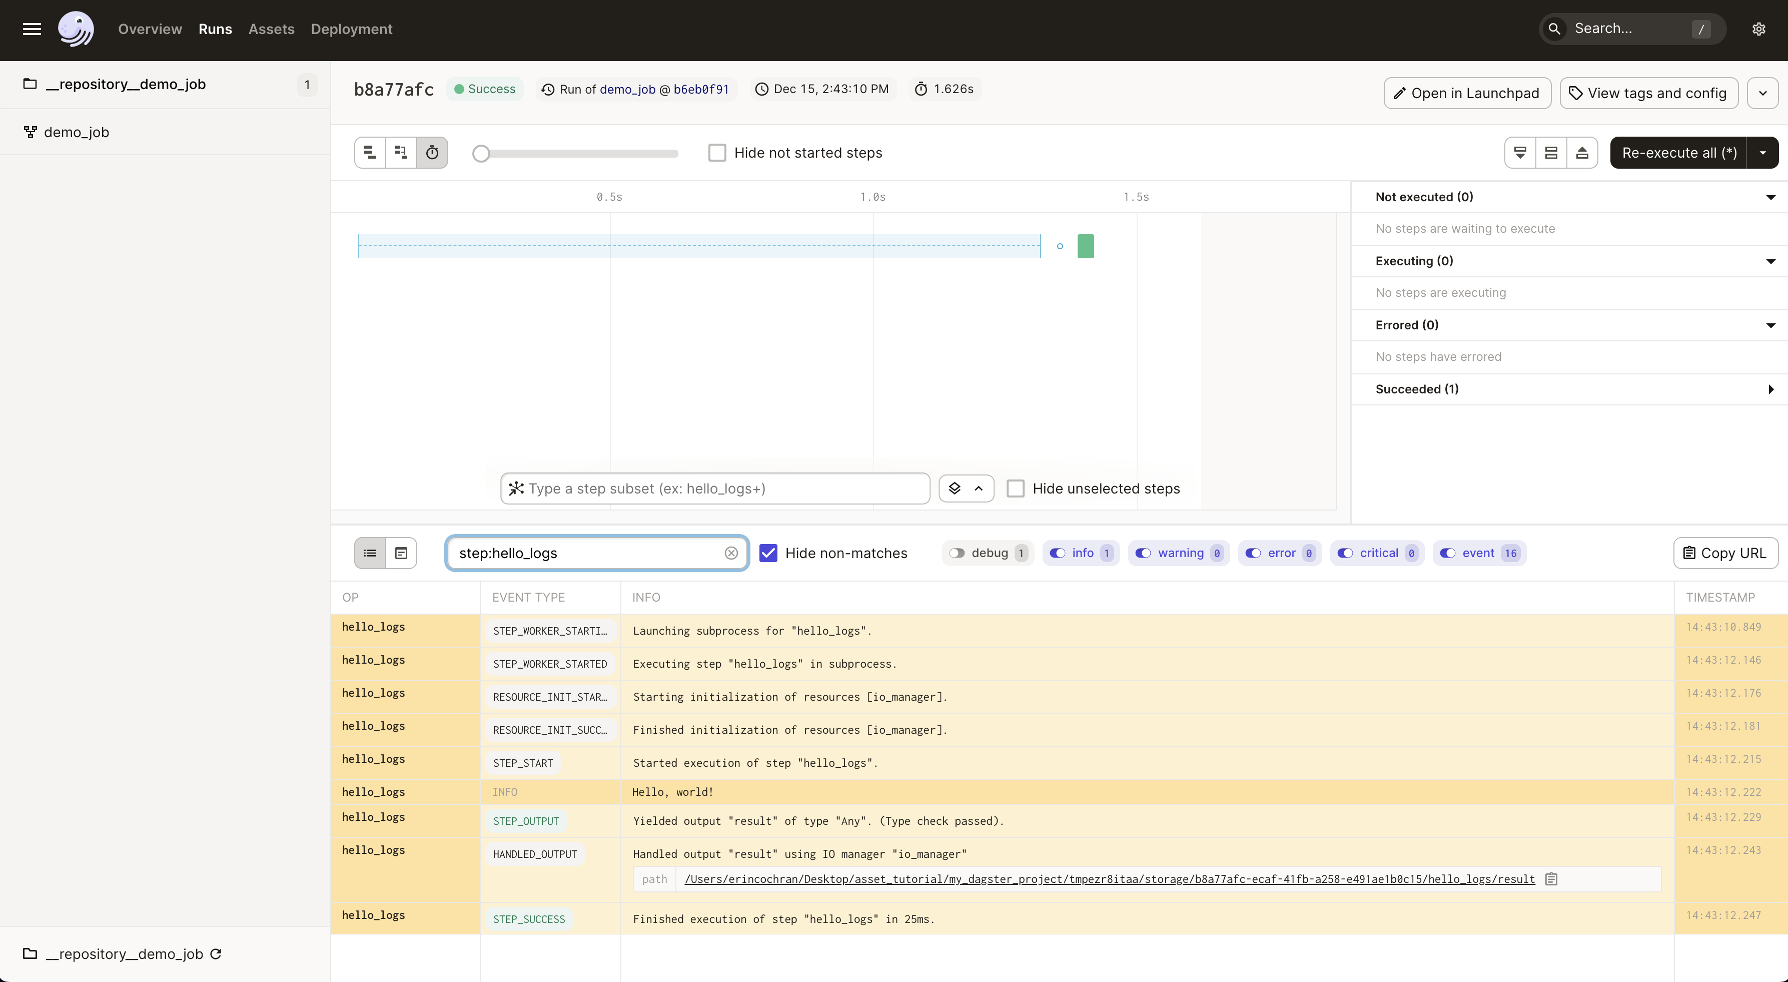1788x982 pixels.
Task: Open the Runs tab
Action: tap(215, 29)
